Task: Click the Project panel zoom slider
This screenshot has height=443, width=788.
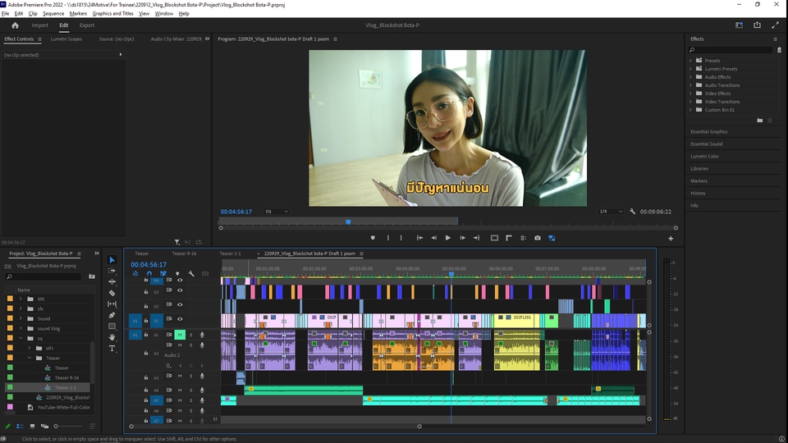Action: click(x=56, y=427)
